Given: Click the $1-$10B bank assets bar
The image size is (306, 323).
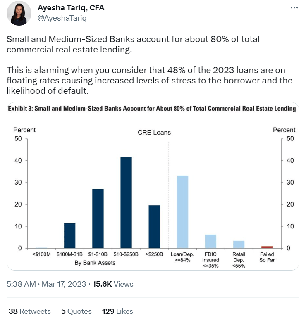Looking at the screenshot, I should pos(98,218).
